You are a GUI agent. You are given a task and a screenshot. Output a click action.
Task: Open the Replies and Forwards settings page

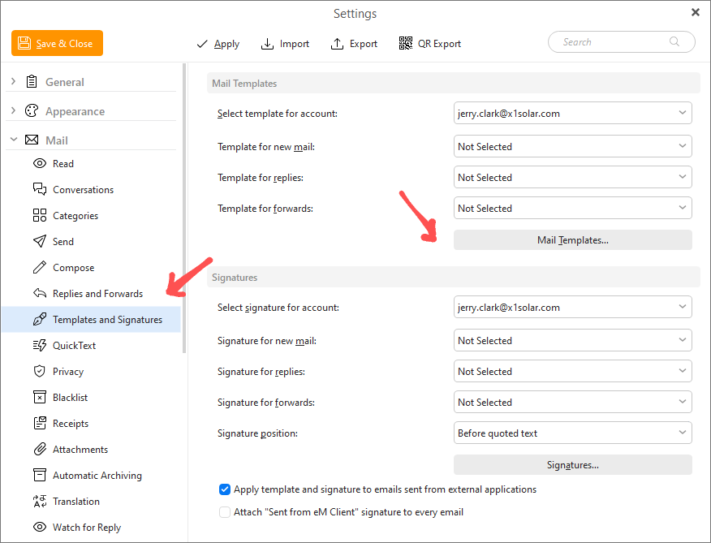pyautogui.click(x=97, y=294)
